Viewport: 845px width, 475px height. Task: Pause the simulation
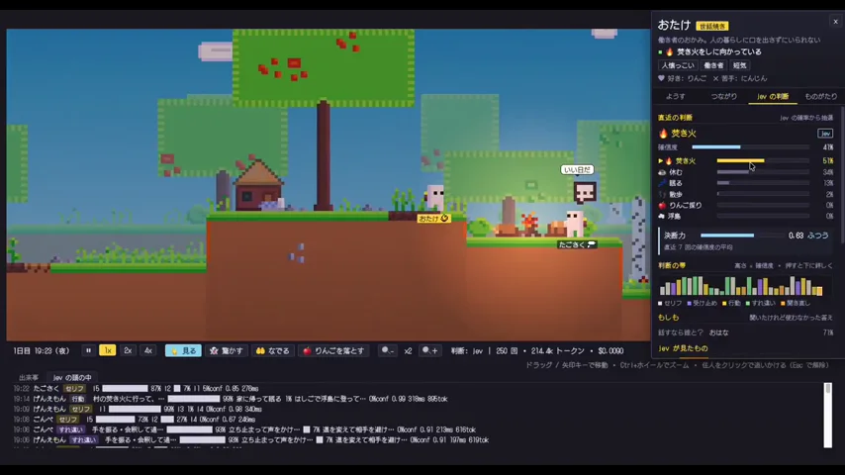88,350
